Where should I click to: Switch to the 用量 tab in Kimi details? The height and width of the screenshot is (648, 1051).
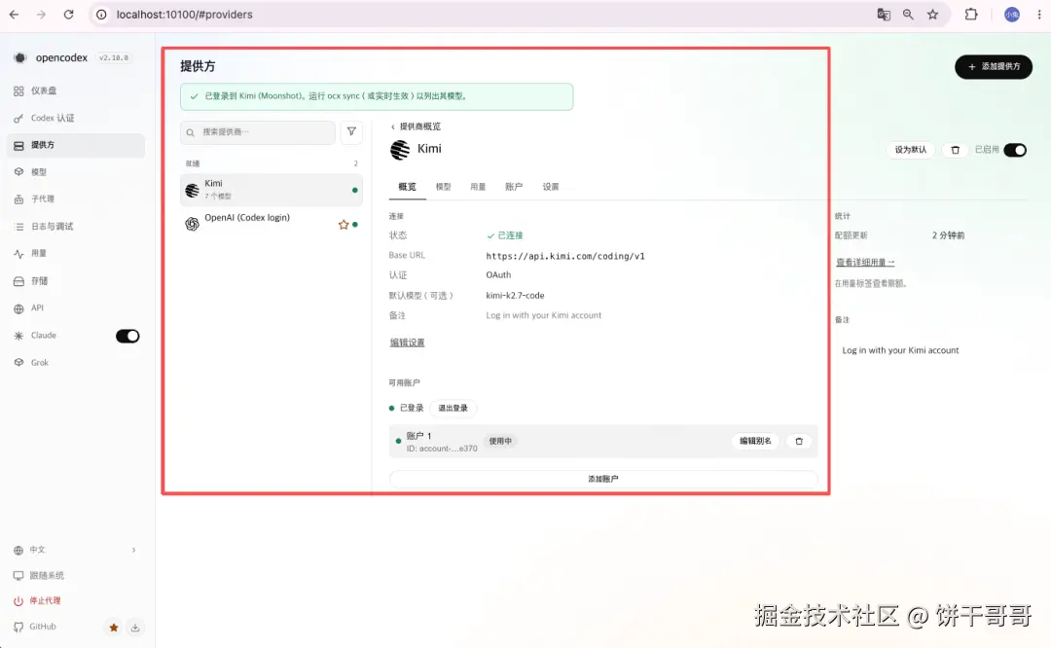click(478, 187)
